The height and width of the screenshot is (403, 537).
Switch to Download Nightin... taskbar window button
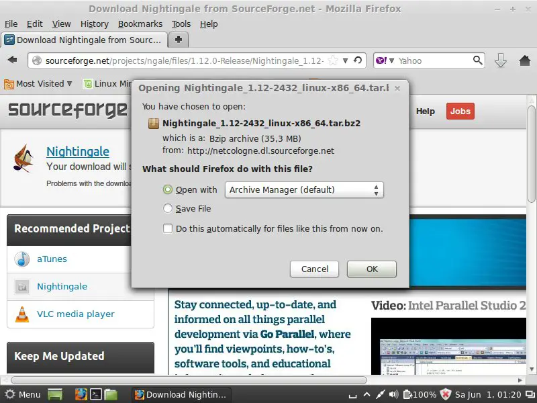(181, 394)
